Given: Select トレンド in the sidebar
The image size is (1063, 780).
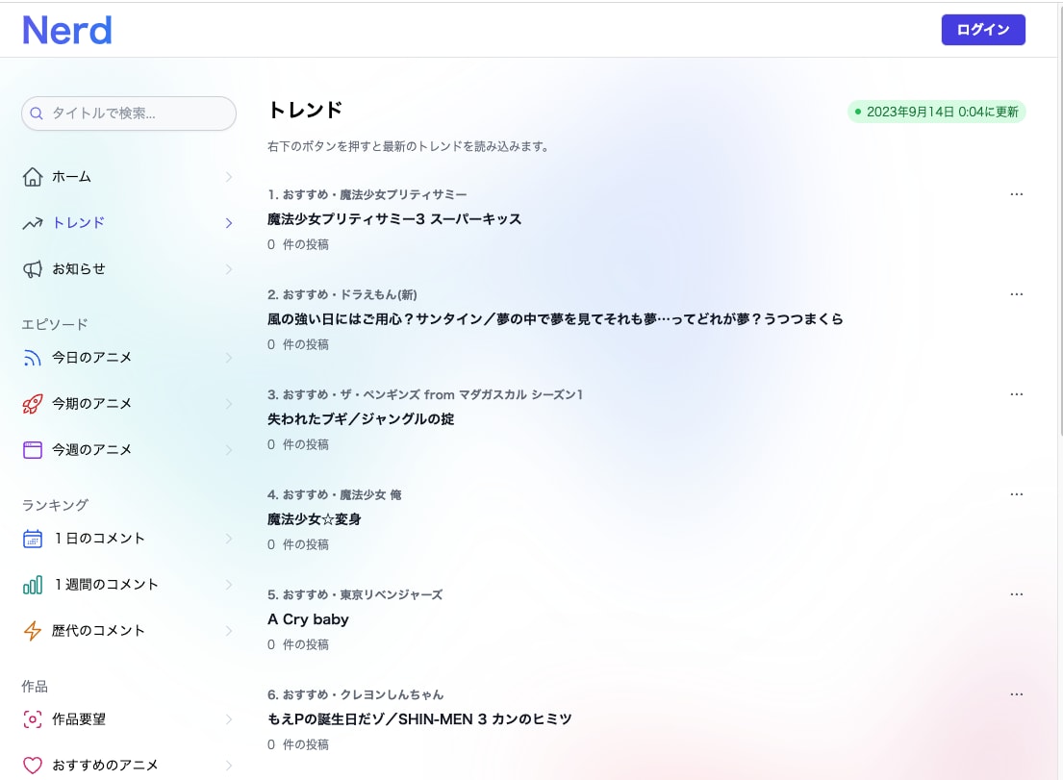Looking at the screenshot, I should [x=129, y=223].
